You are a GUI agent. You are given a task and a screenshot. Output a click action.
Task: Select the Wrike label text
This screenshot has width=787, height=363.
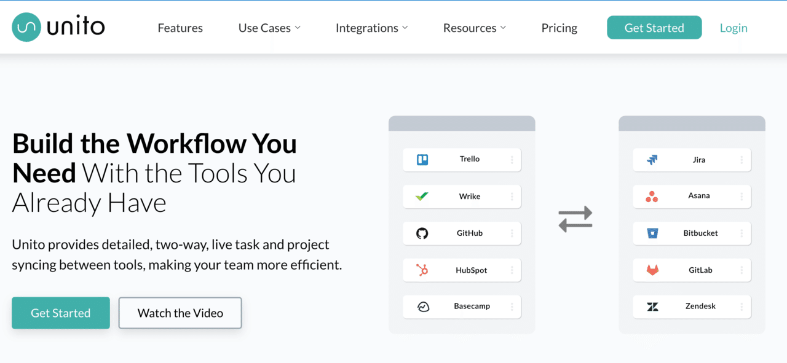pyautogui.click(x=470, y=197)
